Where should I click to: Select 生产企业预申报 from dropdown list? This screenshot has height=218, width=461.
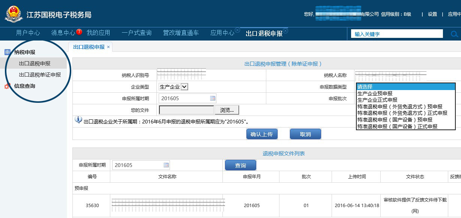(375, 93)
